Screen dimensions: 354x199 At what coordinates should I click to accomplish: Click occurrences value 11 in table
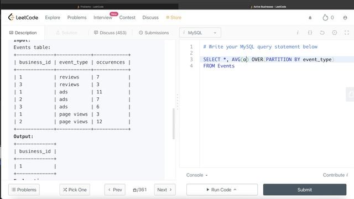(99, 92)
